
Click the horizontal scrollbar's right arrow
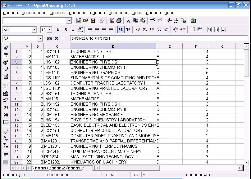[x=240, y=168]
